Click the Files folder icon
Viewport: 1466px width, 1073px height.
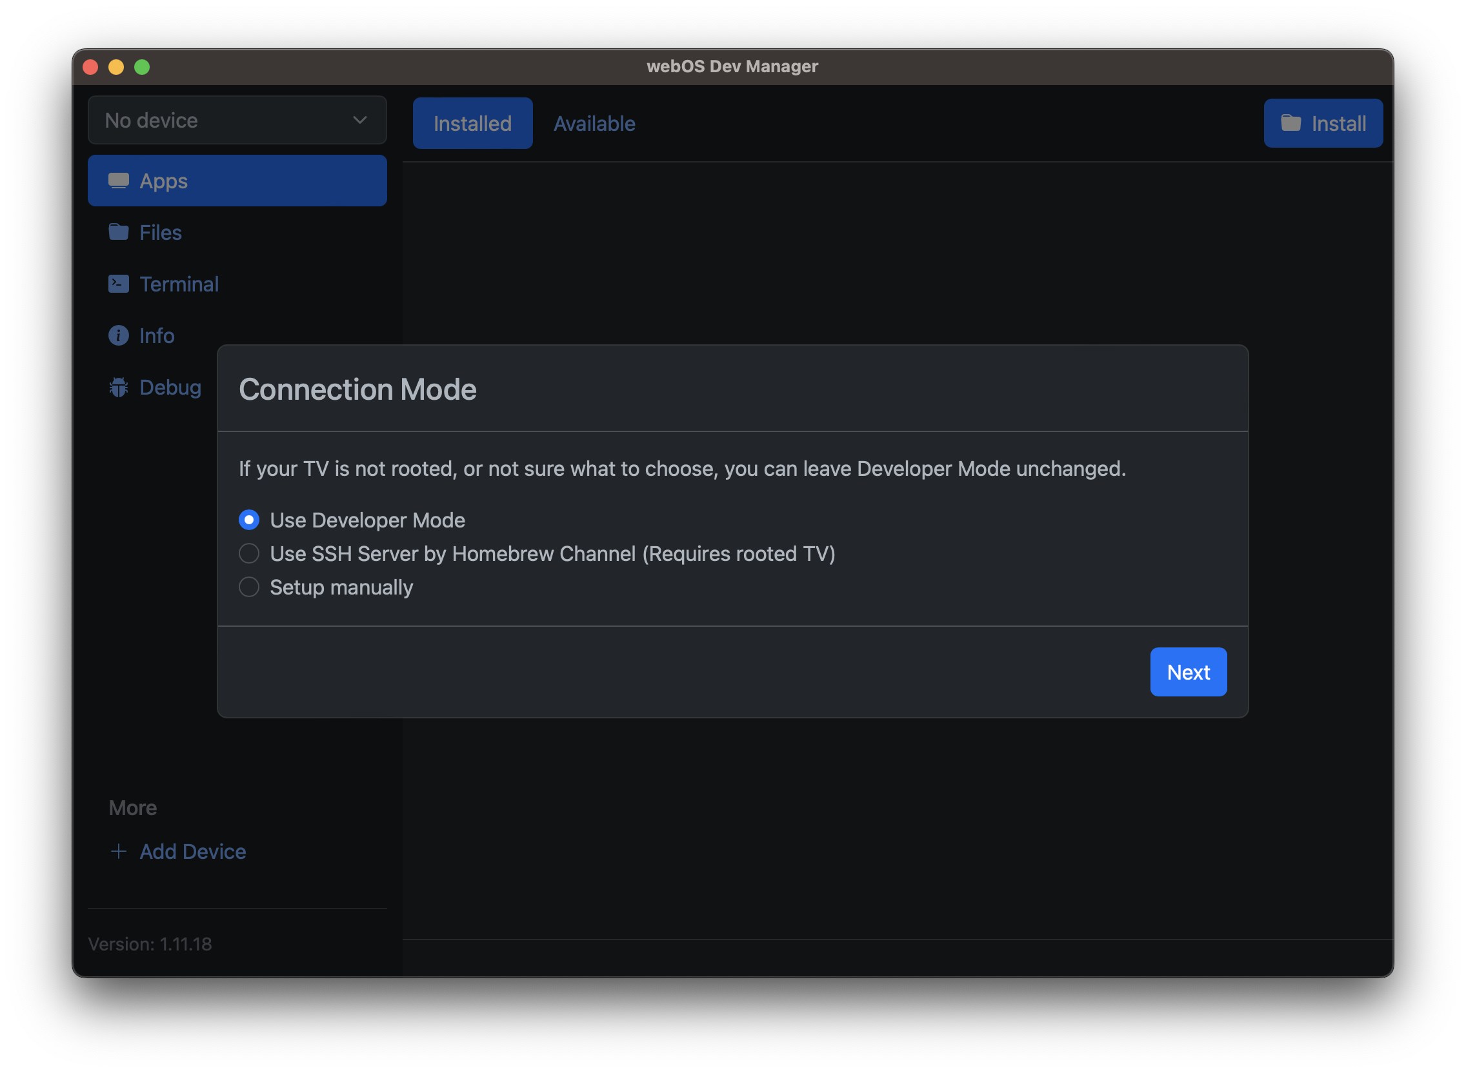tap(118, 232)
